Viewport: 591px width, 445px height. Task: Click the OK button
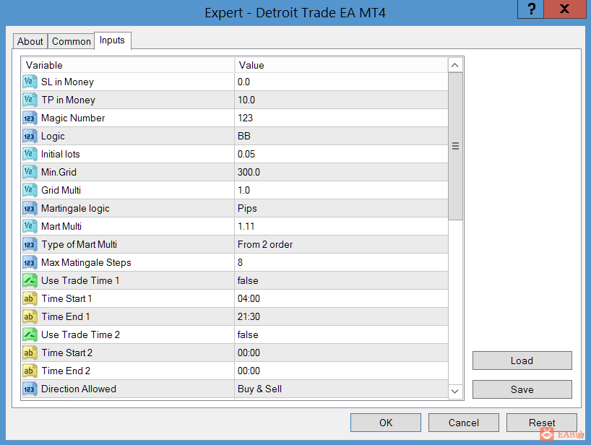pyautogui.click(x=386, y=423)
